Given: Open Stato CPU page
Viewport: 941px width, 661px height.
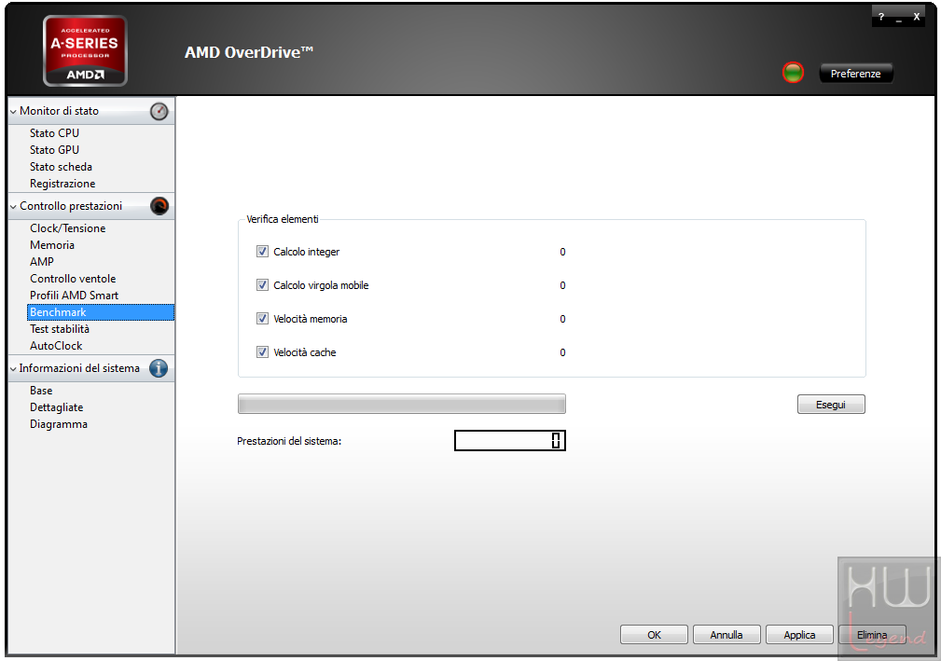Looking at the screenshot, I should pos(55,133).
